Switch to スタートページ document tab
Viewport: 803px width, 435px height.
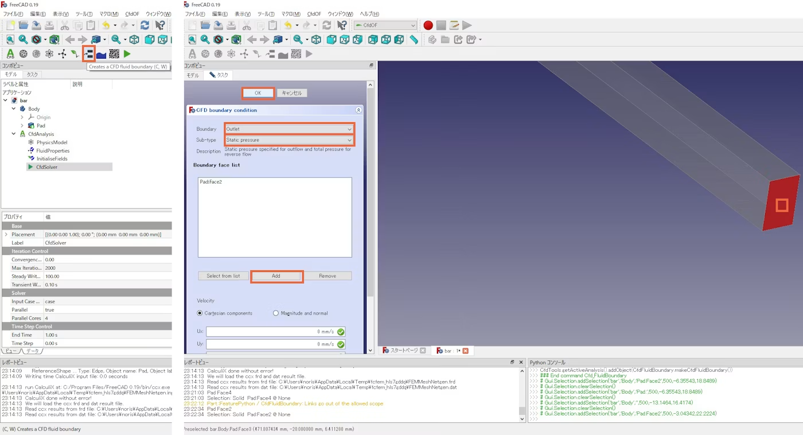(404, 351)
